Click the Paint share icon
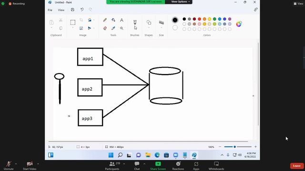Viewport: 305px width, 171px height. (255, 9)
